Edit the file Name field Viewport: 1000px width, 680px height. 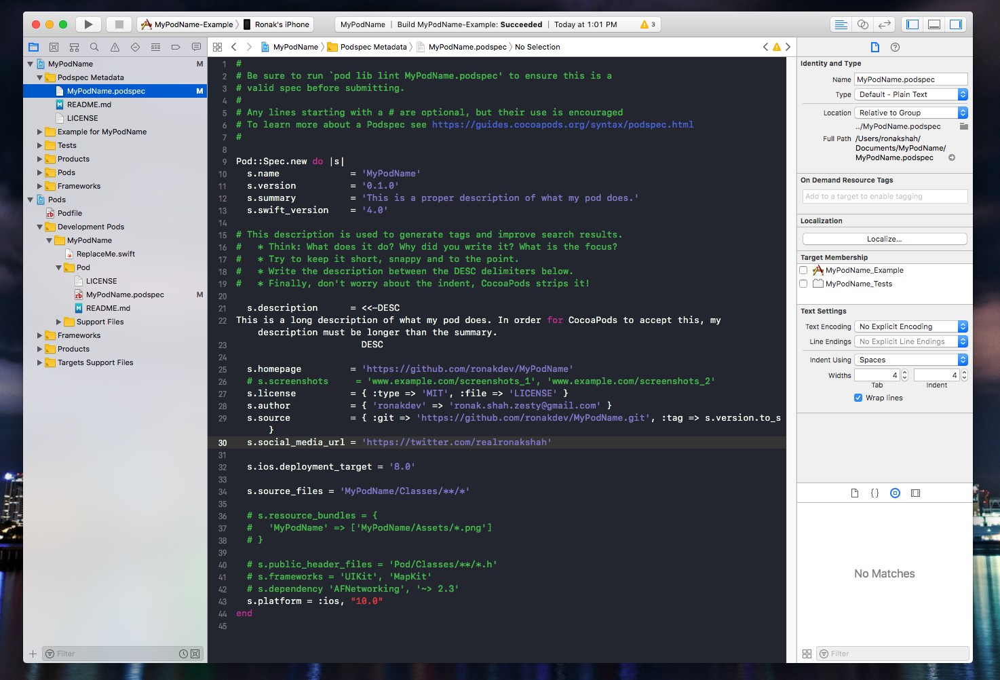click(911, 79)
